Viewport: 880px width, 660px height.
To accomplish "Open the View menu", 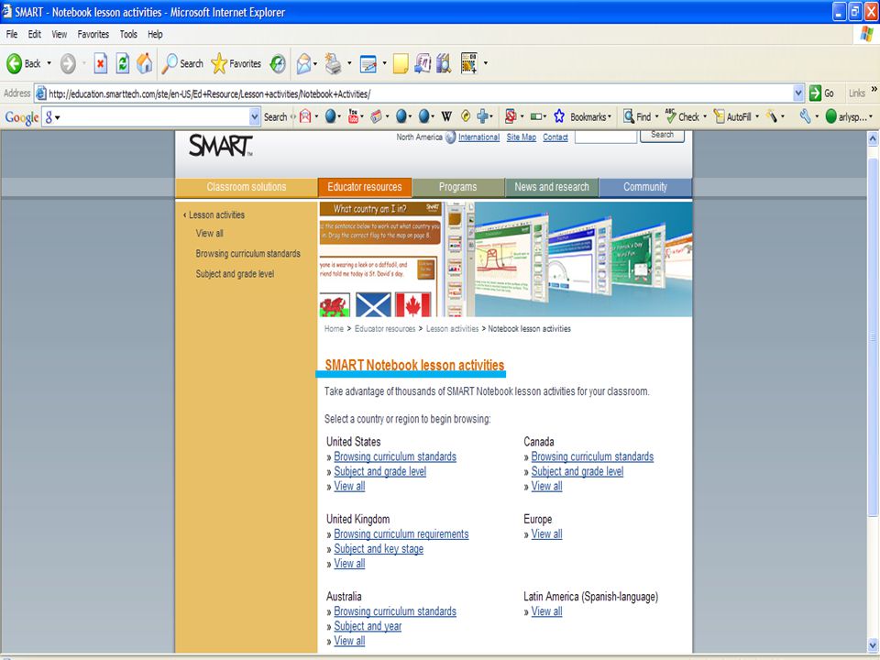I will coord(59,34).
